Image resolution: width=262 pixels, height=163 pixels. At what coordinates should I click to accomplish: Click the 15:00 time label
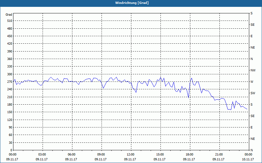pyautogui.click(x=160, y=155)
